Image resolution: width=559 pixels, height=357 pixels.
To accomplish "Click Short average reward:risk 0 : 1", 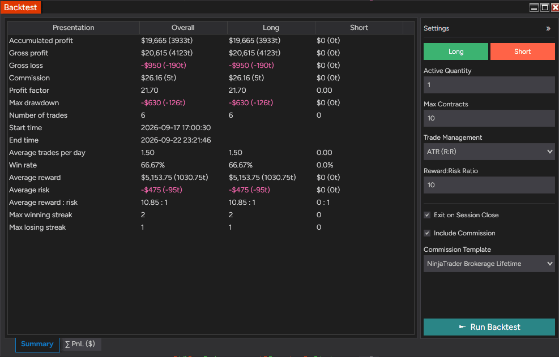I will click(x=323, y=203).
